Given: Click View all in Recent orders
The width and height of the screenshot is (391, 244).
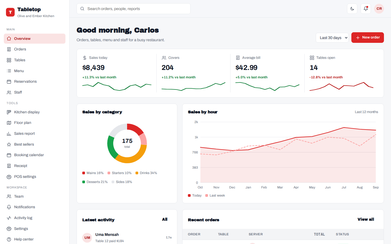Looking at the screenshot, I should (366, 219).
